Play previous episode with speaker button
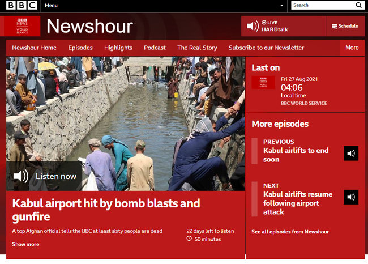The height and width of the screenshot is (264, 368). (351, 154)
